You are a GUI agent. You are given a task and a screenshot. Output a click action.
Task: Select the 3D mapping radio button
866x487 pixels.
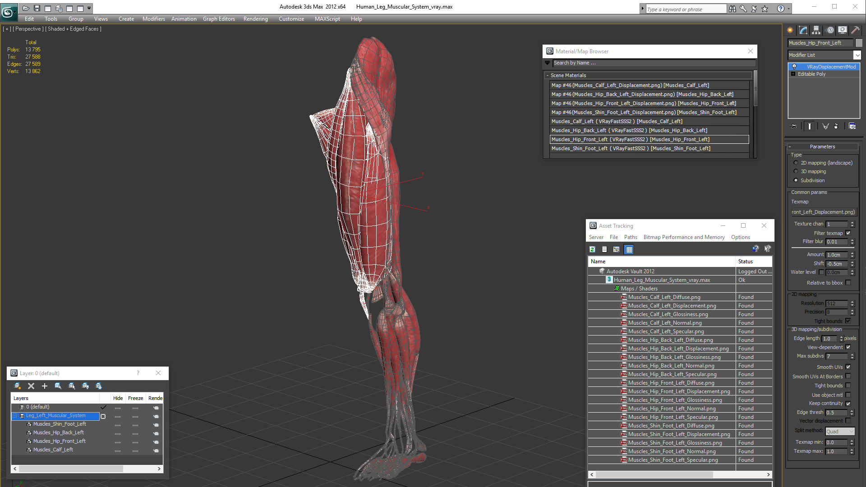796,171
